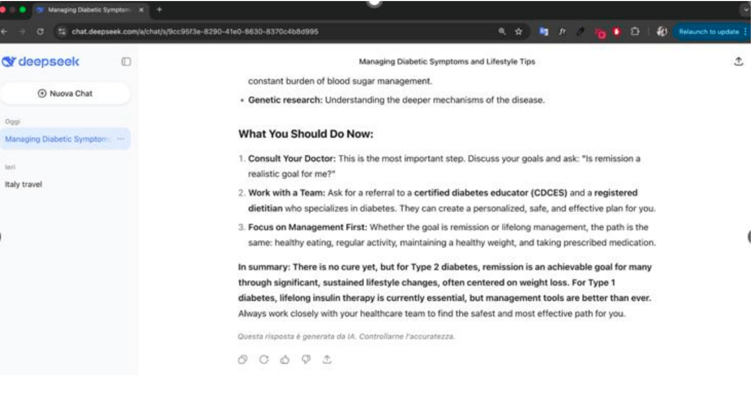
Task: Collapse the sidebar with the panel toggle
Action: (126, 62)
